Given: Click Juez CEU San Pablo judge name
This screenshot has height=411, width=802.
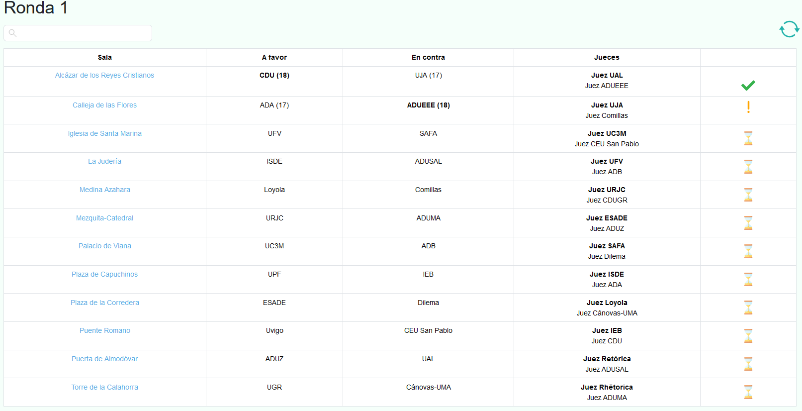Looking at the screenshot, I should [x=607, y=144].
